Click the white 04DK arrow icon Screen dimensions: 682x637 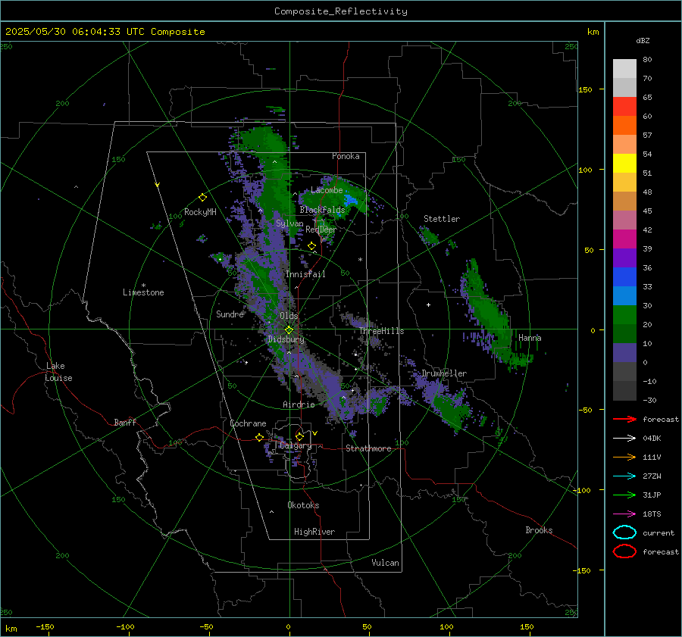[624, 439]
